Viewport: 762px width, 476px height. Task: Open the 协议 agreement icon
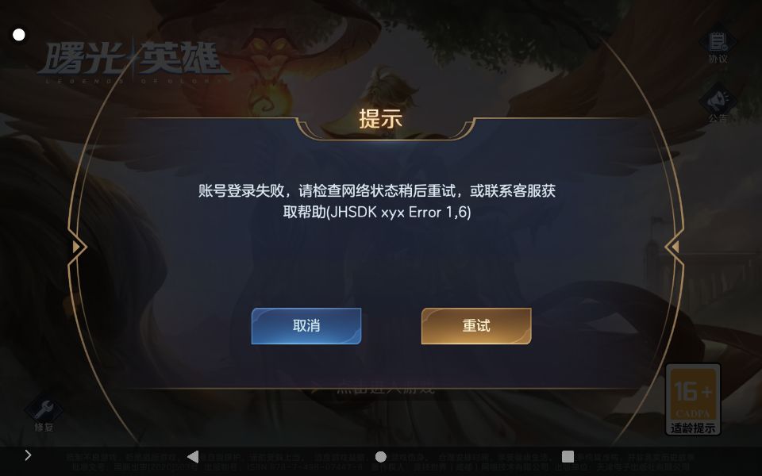[718, 46]
